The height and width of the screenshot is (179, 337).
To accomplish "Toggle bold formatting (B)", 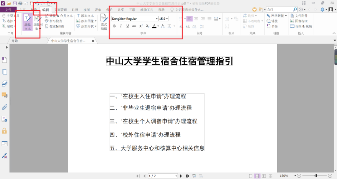I will (x=114, y=26).
